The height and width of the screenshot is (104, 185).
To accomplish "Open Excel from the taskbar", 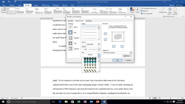I will pos(79,102).
